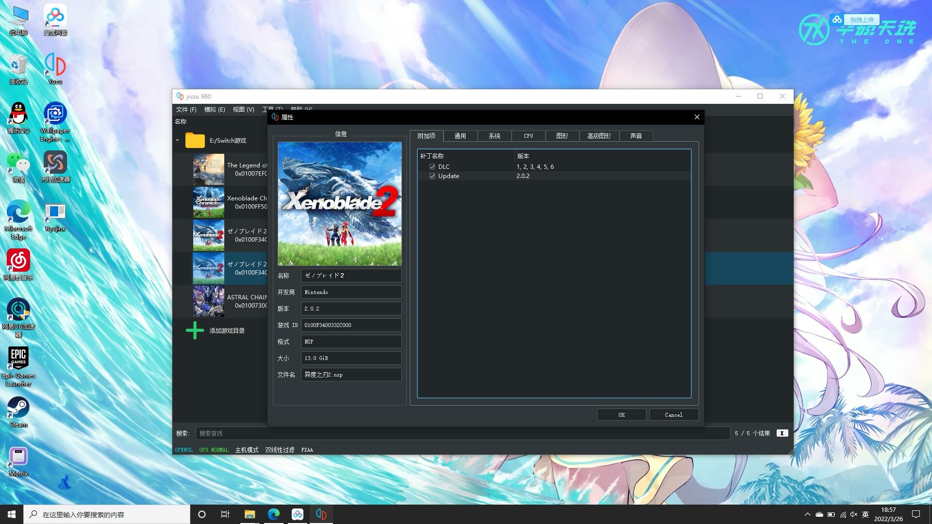Open the 文件 (F) menu
The height and width of the screenshot is (524, 932).
click(186, 110)
